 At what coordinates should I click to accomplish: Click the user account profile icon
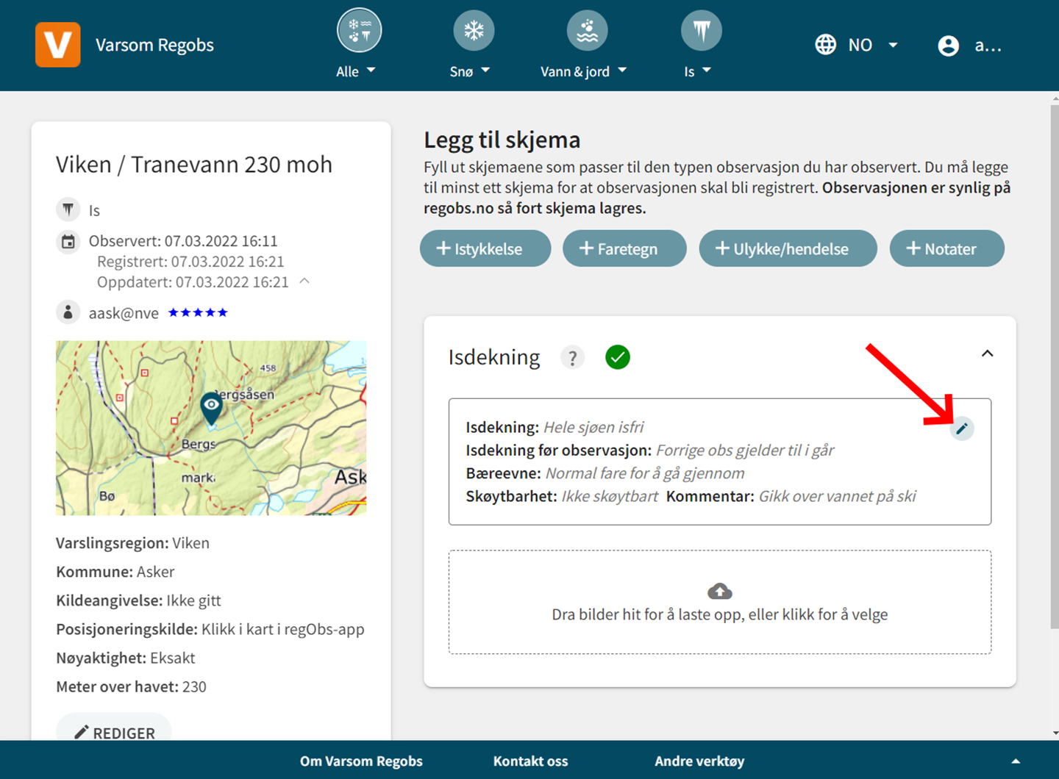(x=949, y=46)
